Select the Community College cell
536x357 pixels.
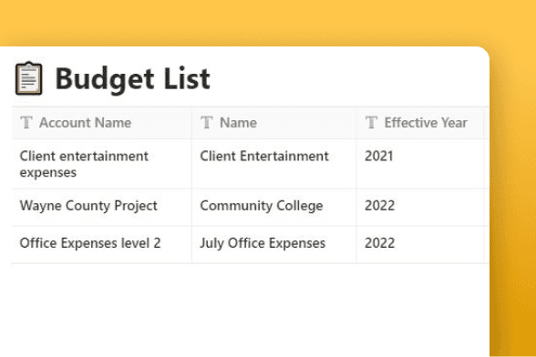[274, 207]
